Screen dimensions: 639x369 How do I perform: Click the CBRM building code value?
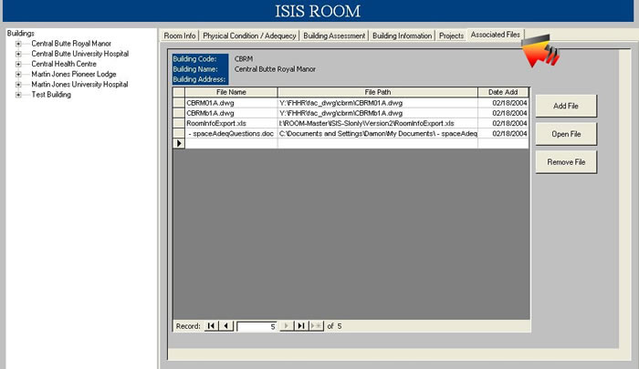[x=244, y=59]
